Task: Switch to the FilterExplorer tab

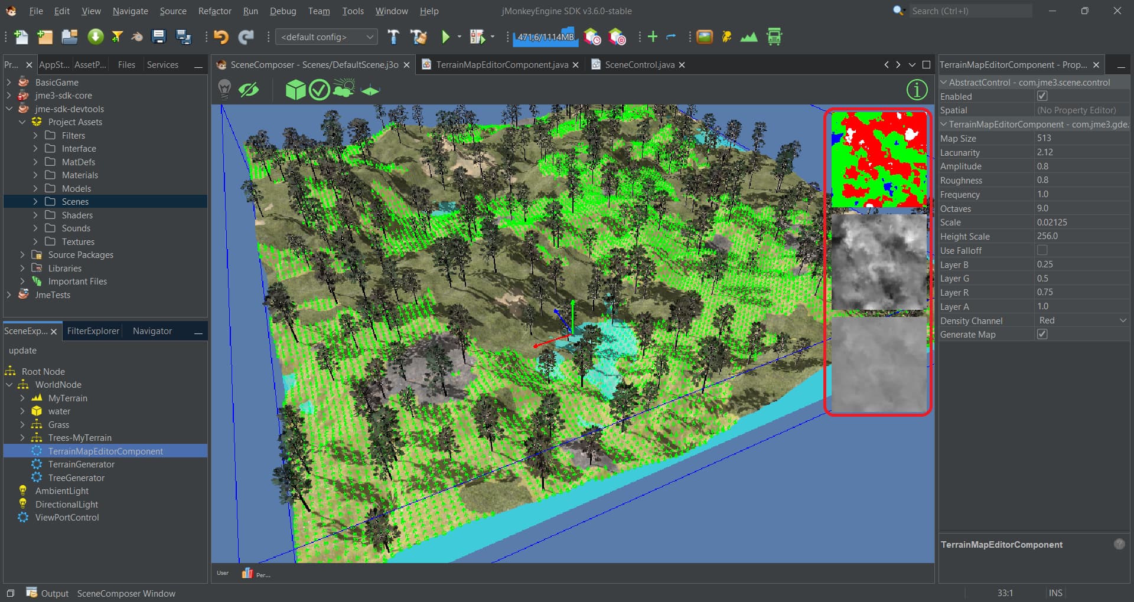Action: [93, 331]
